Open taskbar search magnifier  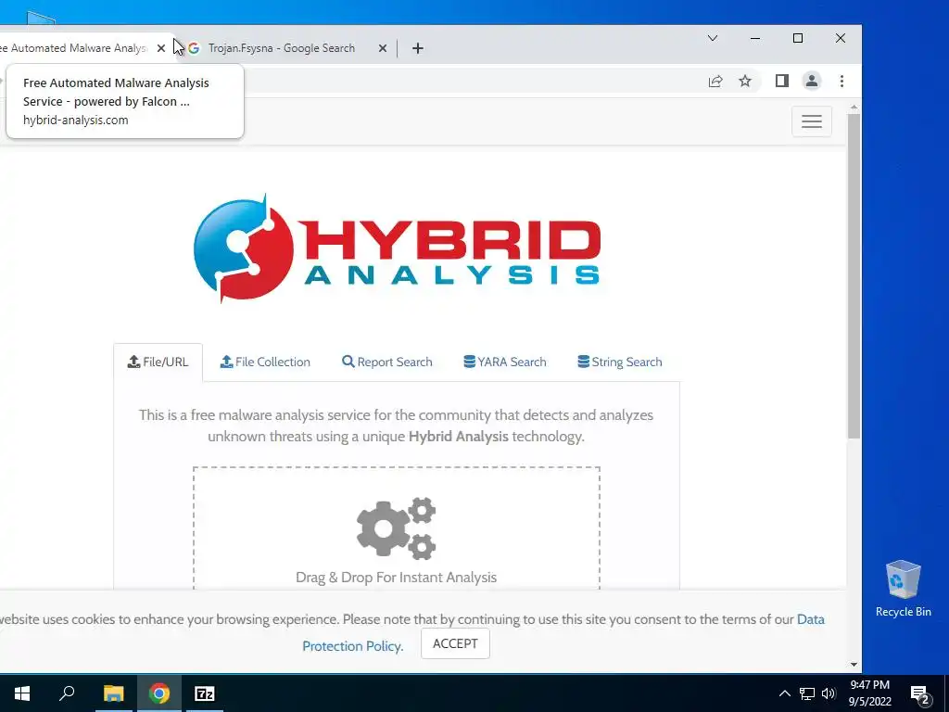[67, 693]
